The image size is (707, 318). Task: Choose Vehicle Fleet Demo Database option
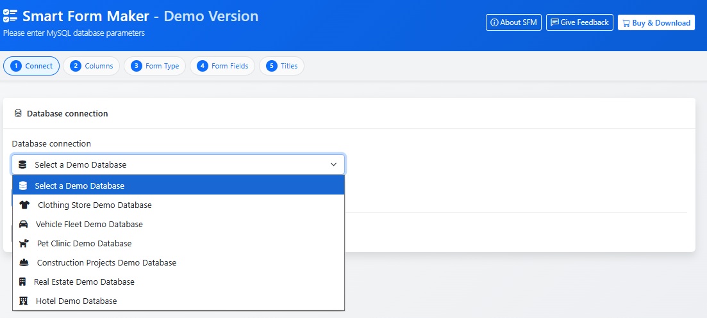pyautogui.click(x=179, y=224)
